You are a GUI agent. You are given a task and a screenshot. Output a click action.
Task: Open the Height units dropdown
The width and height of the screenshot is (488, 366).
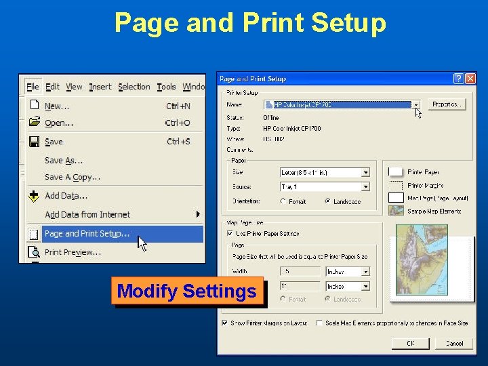[x=365, y=286]
